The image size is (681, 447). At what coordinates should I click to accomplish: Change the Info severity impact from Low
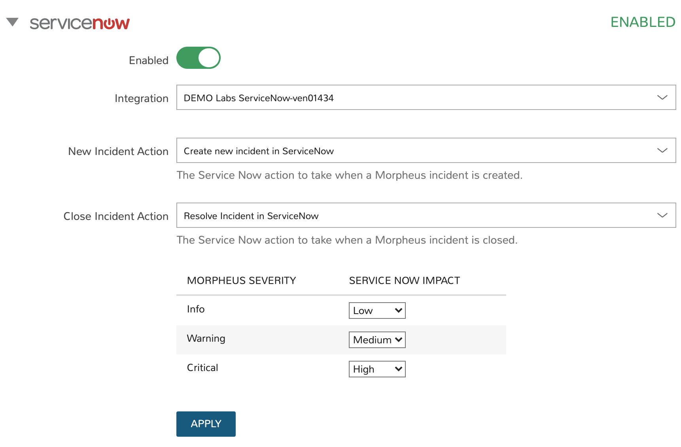pos(377,311)
